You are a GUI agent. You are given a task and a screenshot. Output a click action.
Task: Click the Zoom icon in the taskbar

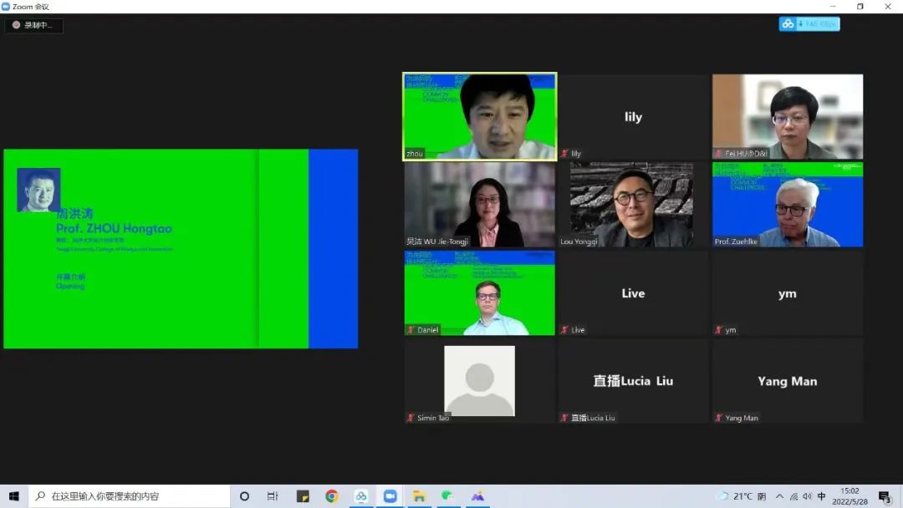[x=390, y=496]
